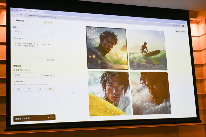
Task: Click the back arrow beside 画像作成
Action: tap(14, 20)
